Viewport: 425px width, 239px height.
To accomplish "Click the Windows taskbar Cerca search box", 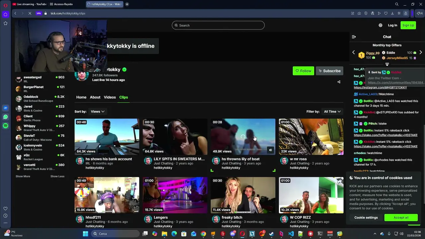I will click(116, 234).
